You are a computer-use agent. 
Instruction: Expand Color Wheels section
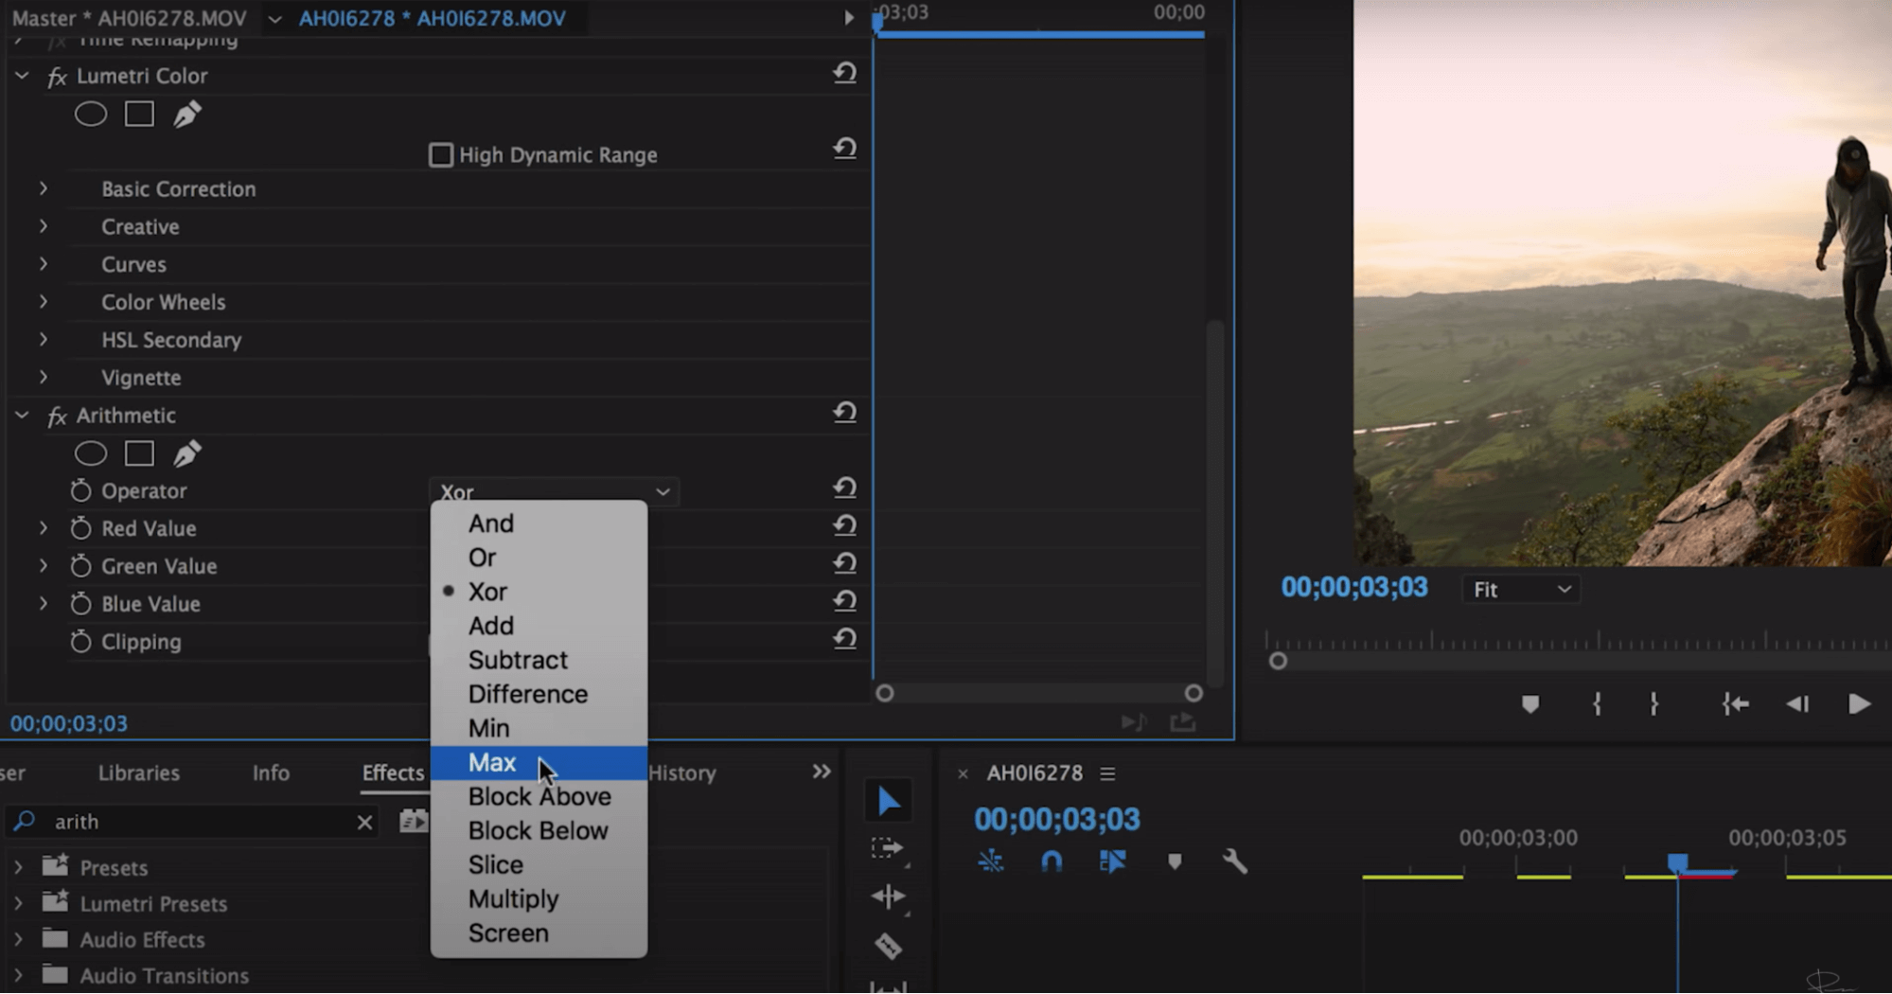(x=44, y=302)
